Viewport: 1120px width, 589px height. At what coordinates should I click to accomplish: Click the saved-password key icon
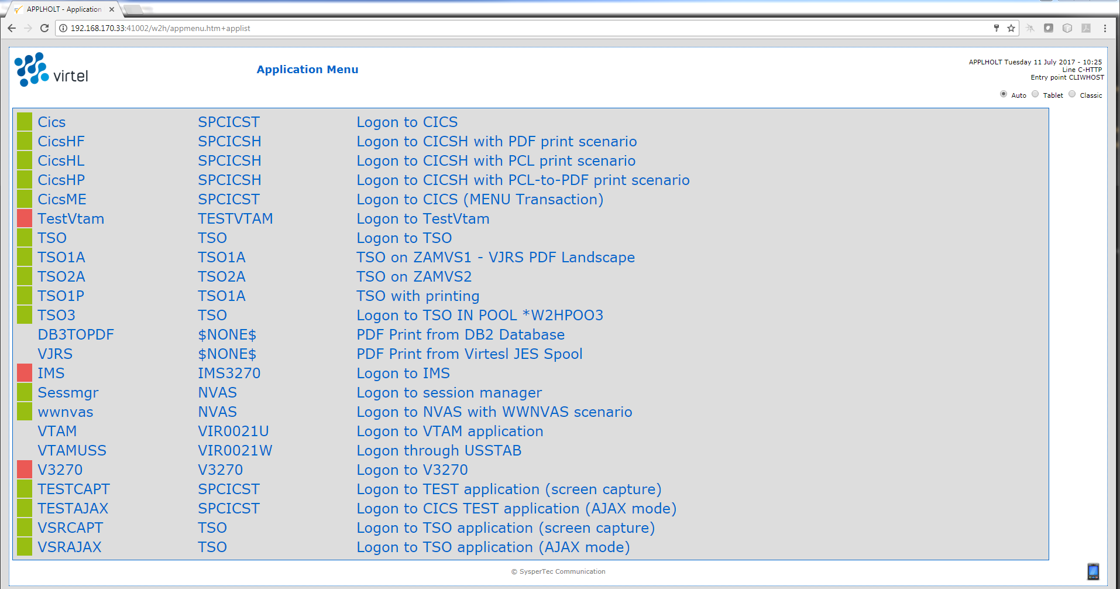pyautogui.click(x=997, y=28)
